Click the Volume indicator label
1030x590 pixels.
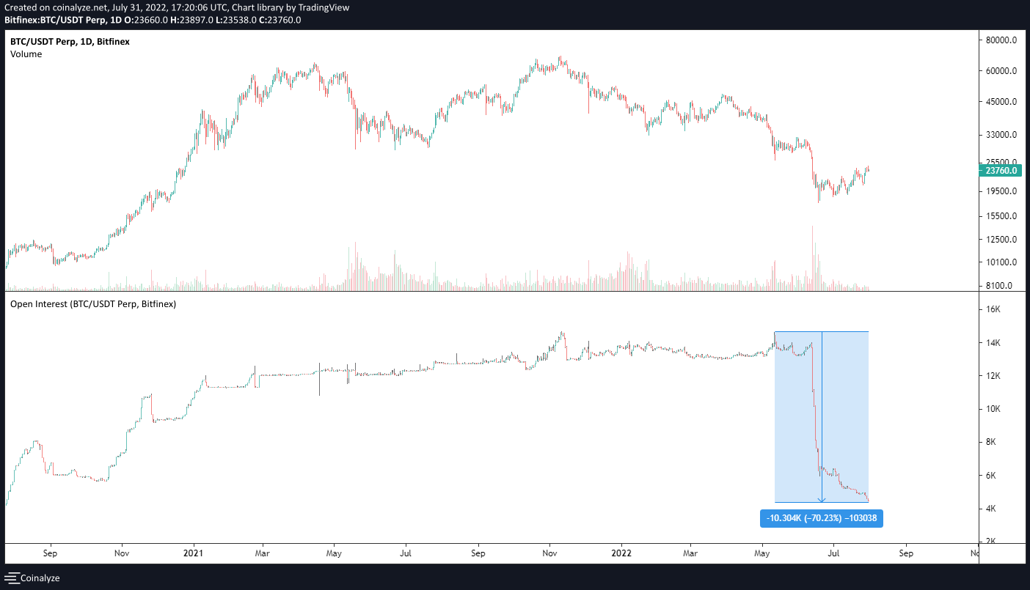tap(26, 54)
